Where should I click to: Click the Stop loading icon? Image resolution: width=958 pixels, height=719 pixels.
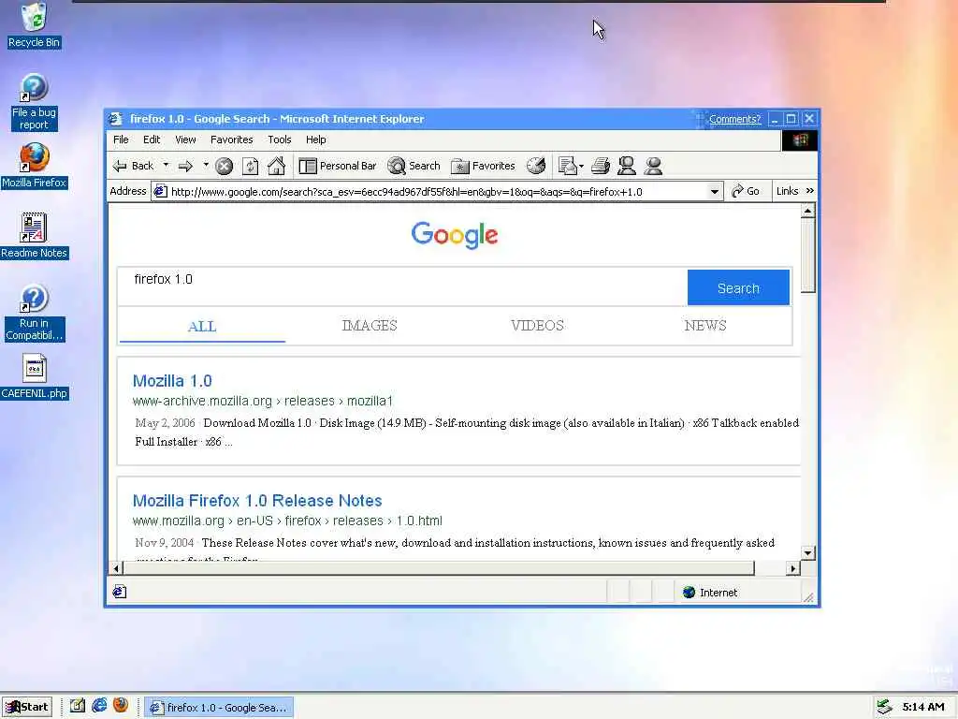pyautogui.click(x=225, y=166)
